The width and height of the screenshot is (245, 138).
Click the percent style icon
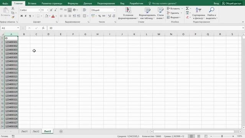[x=100, y=16]
